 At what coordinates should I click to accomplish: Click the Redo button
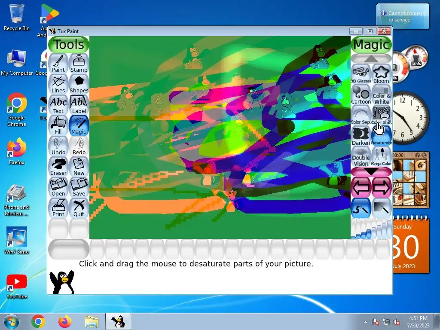[x=79, y=146]
